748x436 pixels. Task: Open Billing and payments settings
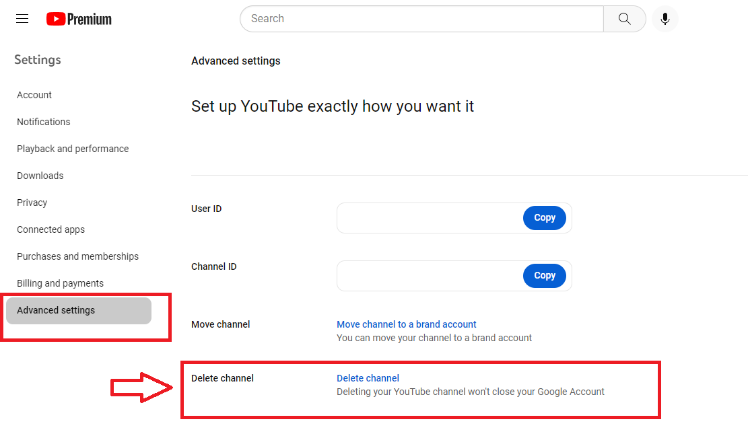click(60, 283)
